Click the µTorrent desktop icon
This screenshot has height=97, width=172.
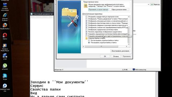coord(5,67)
